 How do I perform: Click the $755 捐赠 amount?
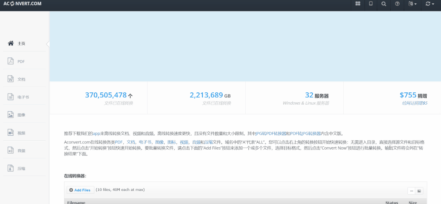414,95
